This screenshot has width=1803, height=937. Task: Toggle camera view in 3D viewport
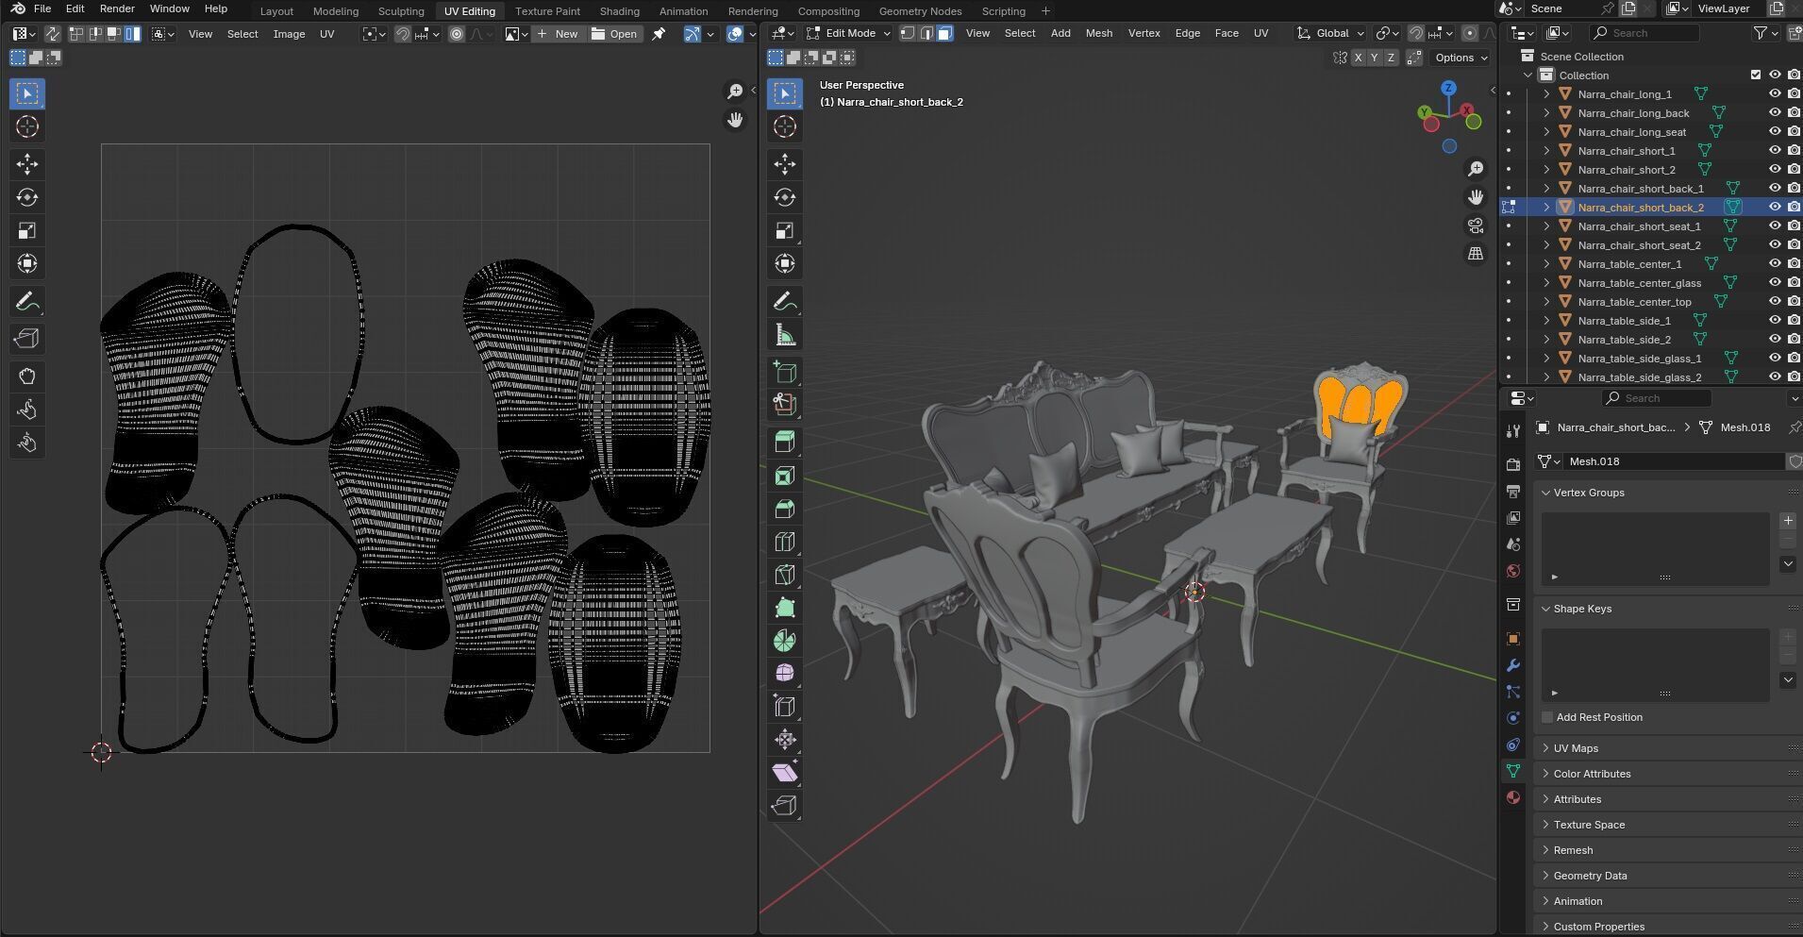pyautogui.click(x=1476, y=226)
